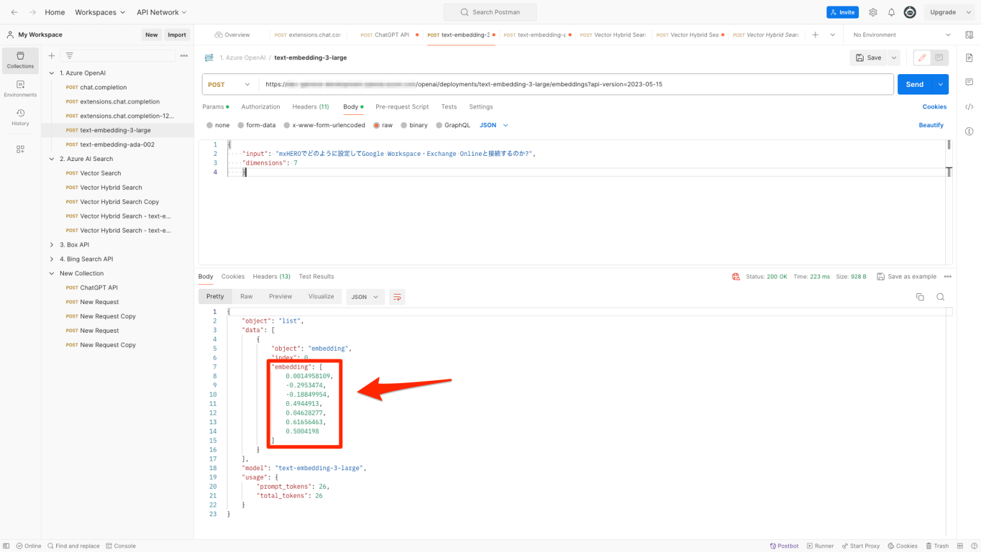Open the POST method dropdown
This screenshot has width=981, height=552.
click(x=229, y=84)
